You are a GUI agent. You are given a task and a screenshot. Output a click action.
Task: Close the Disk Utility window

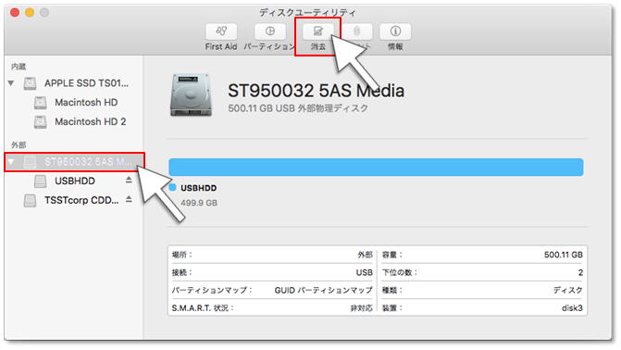pos(15,13)
